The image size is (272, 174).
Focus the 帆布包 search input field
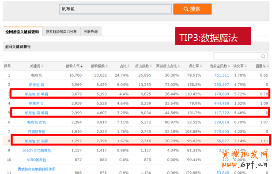pyautogui.click(x=115, y=9)
